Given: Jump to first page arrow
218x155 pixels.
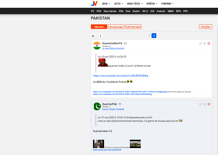Looking at the screenshot, I should tap(93, 36).
